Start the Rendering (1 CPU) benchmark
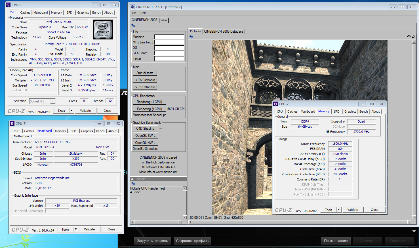Image resolution: width=419 pixels, height=248 pixels. tap(150, 102)
